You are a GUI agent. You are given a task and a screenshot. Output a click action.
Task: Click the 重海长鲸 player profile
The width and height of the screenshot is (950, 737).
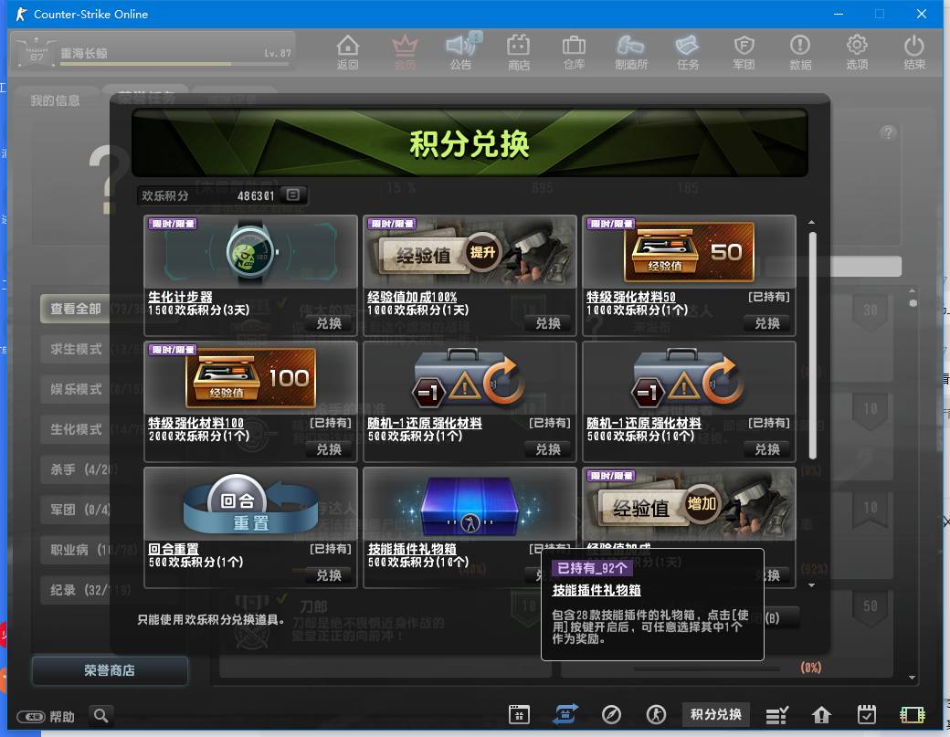pos(153,52)
